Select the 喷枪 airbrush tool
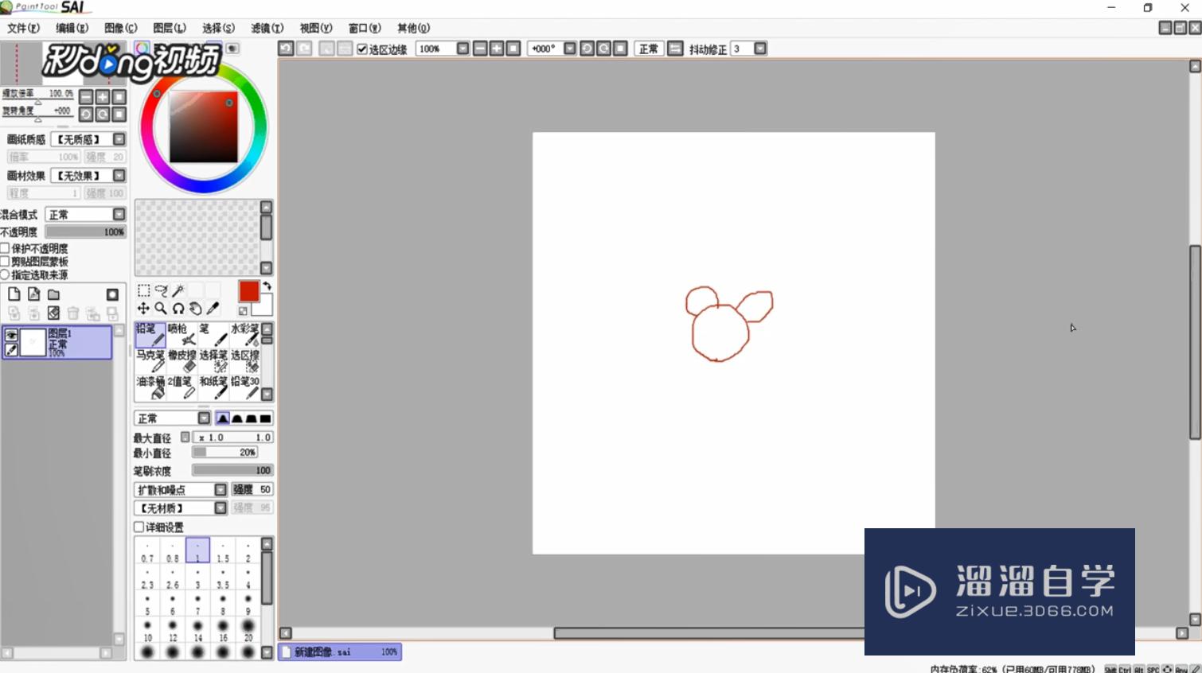 181,335
